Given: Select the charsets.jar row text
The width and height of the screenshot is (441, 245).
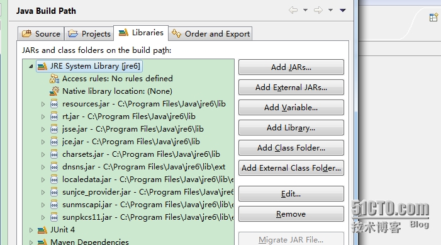Looking at the screenshot, I should (141, 154).
